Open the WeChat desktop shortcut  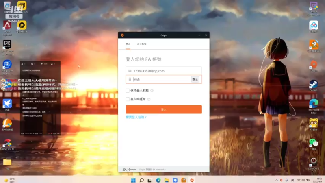coord(314,144)
